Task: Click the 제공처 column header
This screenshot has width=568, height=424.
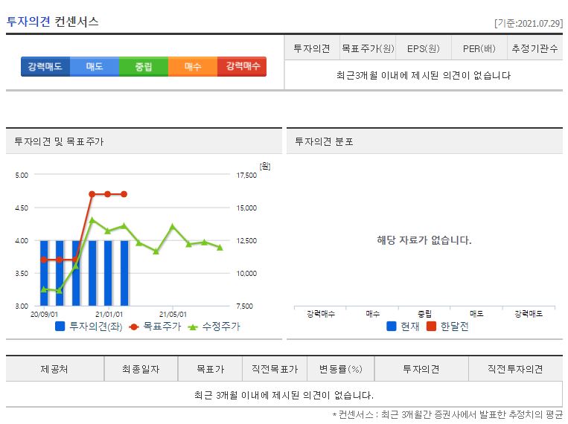Action: click(54, 369)
